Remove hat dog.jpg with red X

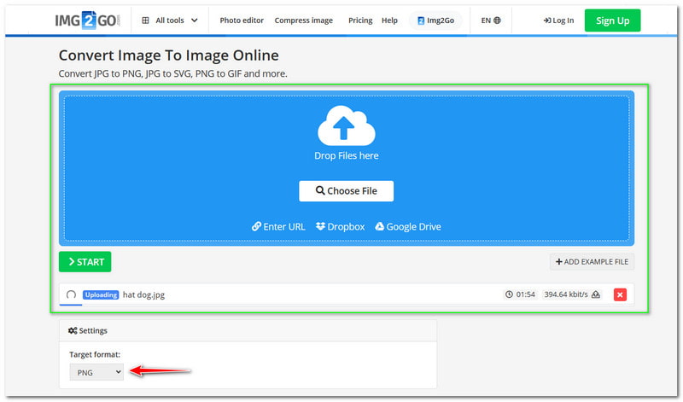tap(620, 294)
